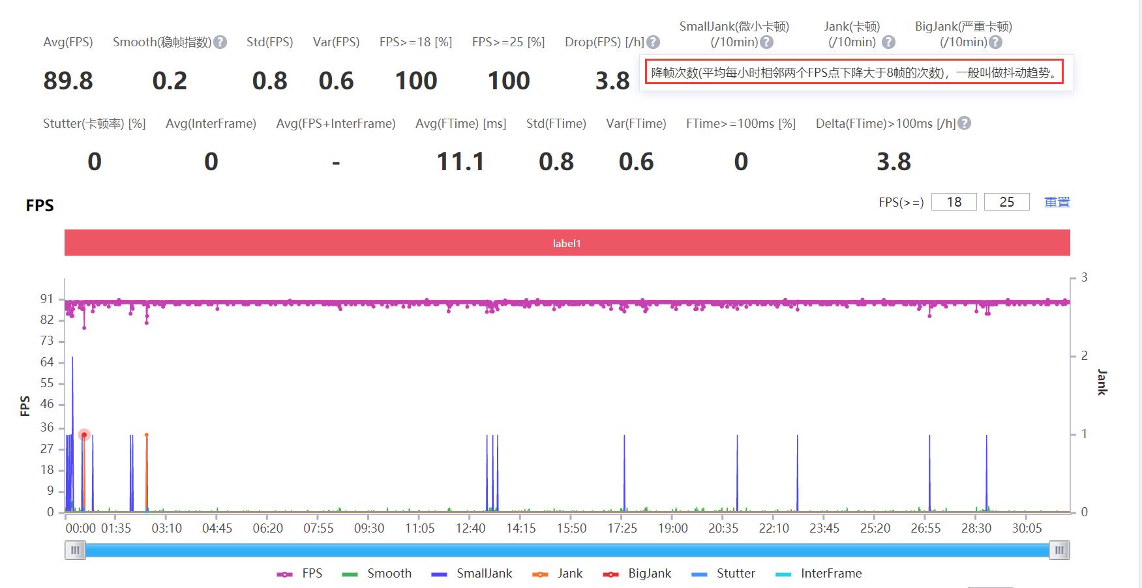Click right handle of timeline range slider
The image size is (1142, 588).
click(1059, 551)
